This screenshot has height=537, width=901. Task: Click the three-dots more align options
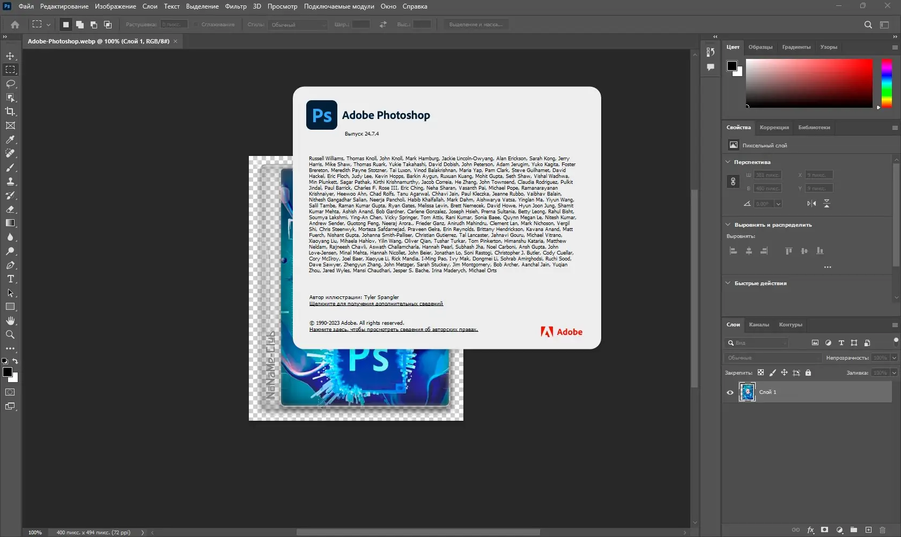point(828,267)
